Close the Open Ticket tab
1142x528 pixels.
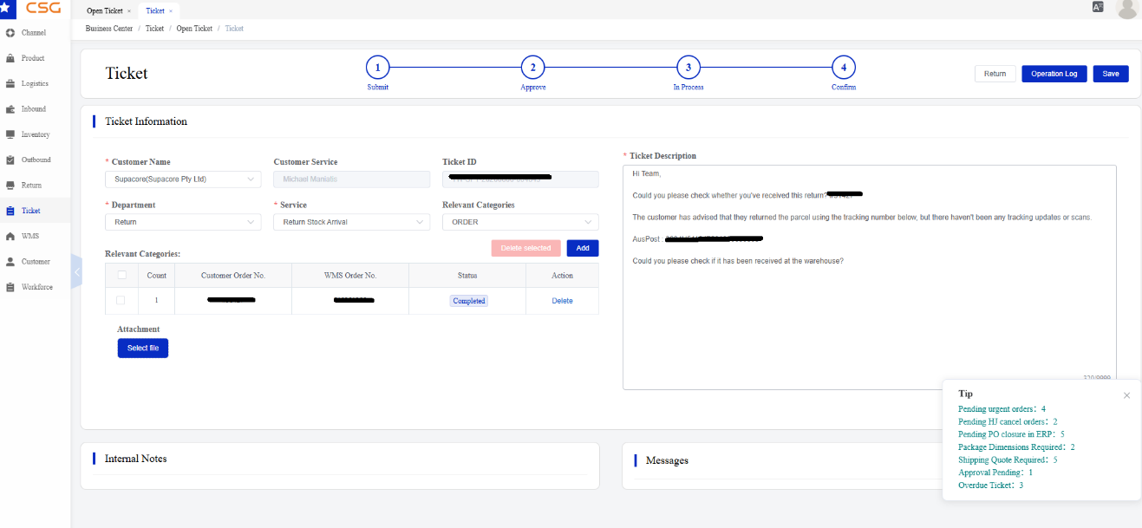(x=129, y=11)
